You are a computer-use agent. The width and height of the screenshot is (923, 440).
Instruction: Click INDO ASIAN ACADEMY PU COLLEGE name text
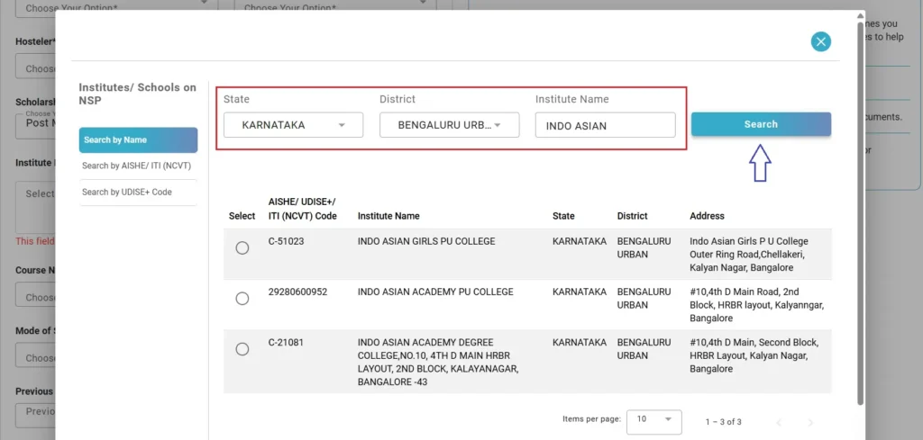[x=435, y=292]
